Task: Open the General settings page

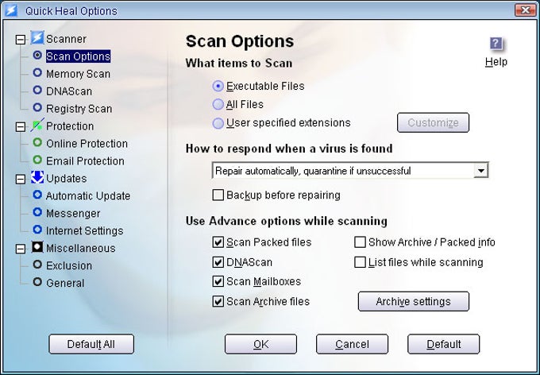Action: [x=65, y=283]
